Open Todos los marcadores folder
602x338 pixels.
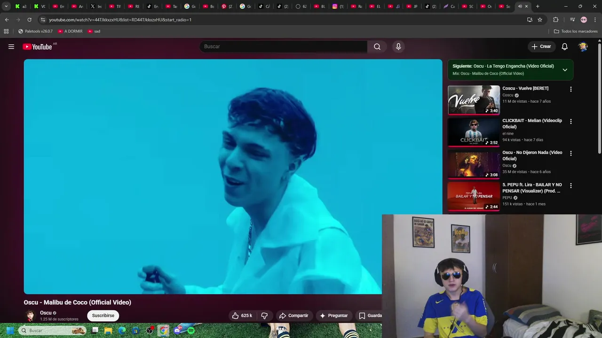click(576, 31)
